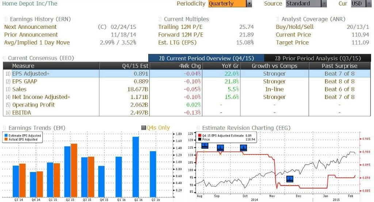Viewport: 374px width, 202px height.
Task: Select the EPS Adjusted+ row
Action: tap(187, 73)
